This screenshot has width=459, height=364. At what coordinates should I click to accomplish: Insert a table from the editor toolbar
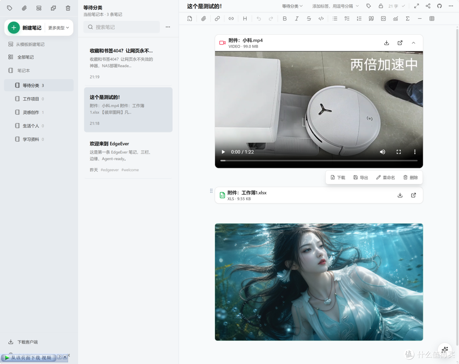(432, 19)
